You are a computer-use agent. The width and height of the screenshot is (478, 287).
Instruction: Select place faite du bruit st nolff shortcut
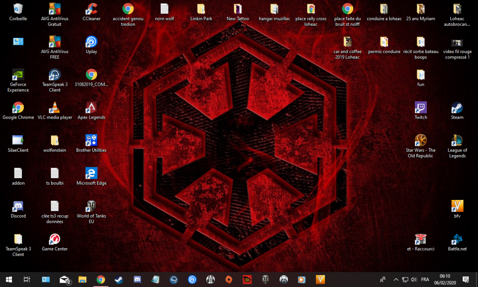click(347, 15)
